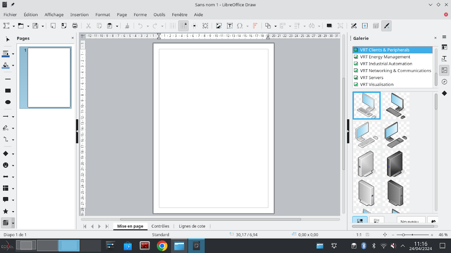
Task: Toggle Snap to Grid button
Action: point(183,26)
